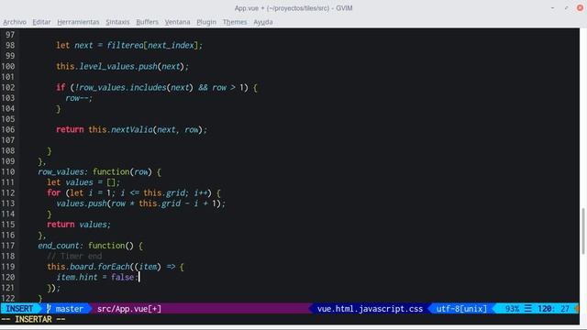
Task: Open the Themes menu
Action: 235,22
